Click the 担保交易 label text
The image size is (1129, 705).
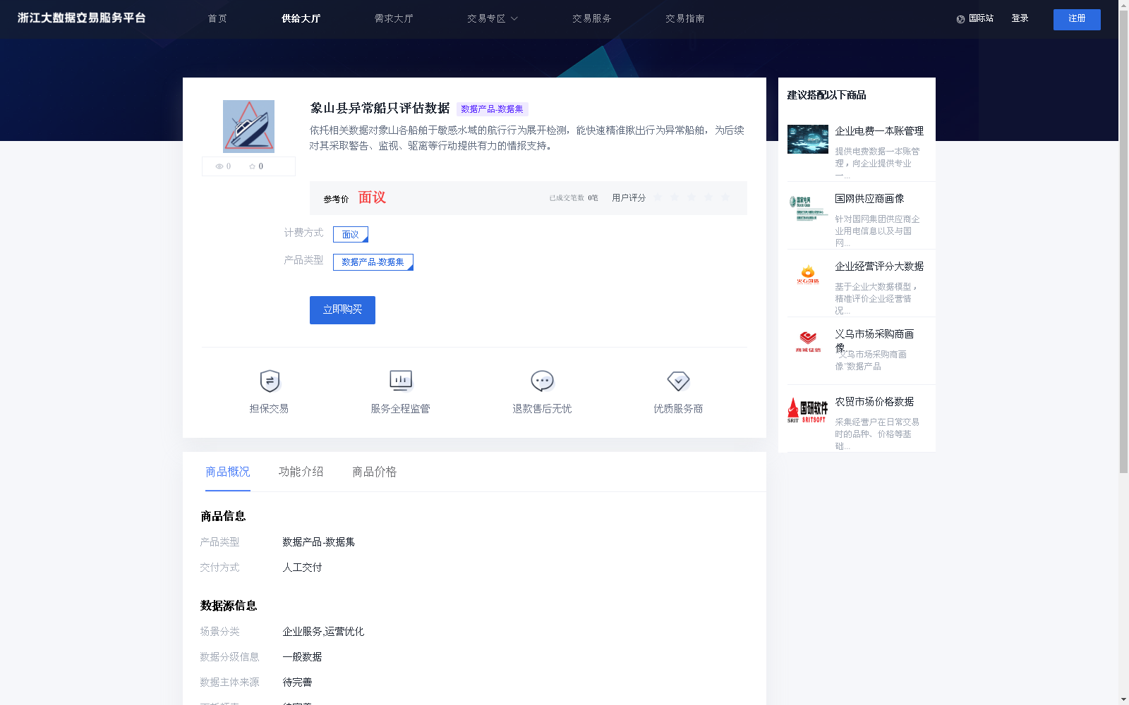tap(269, 409)
